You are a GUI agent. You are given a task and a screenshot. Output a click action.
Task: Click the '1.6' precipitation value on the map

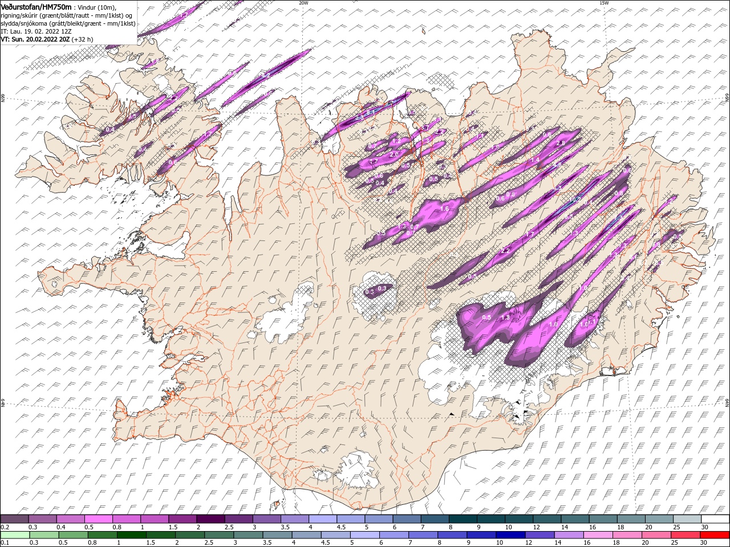(445, 209)
